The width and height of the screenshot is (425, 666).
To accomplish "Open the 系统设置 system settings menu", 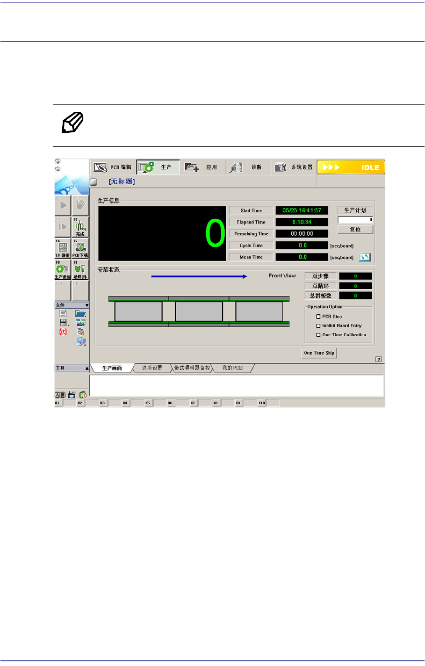I will click(293, 167).
